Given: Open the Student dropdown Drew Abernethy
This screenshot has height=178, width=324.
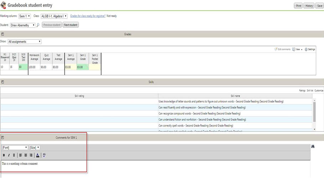Looking at the screenshot, I should coord(23,25).
